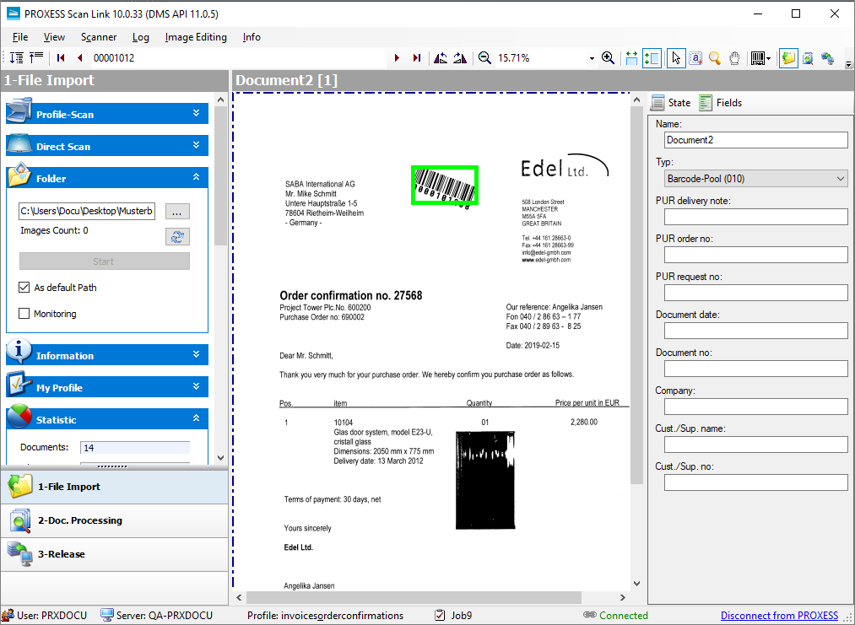Click the barcode tool icon
The height and width of the screenshot is (625, 855).
[760, 58]
